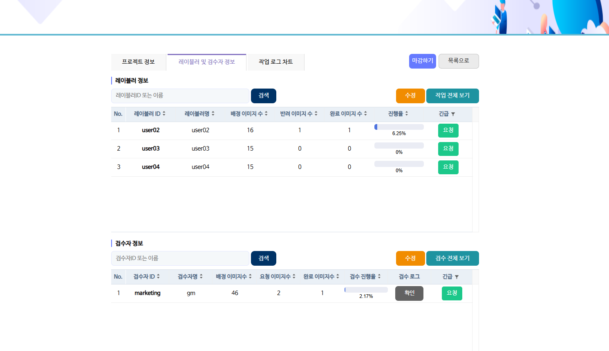This screenshot has height=351, width=609.
Task: Switch to 프로젝트 정보 tab
Action: pos(138,62)
